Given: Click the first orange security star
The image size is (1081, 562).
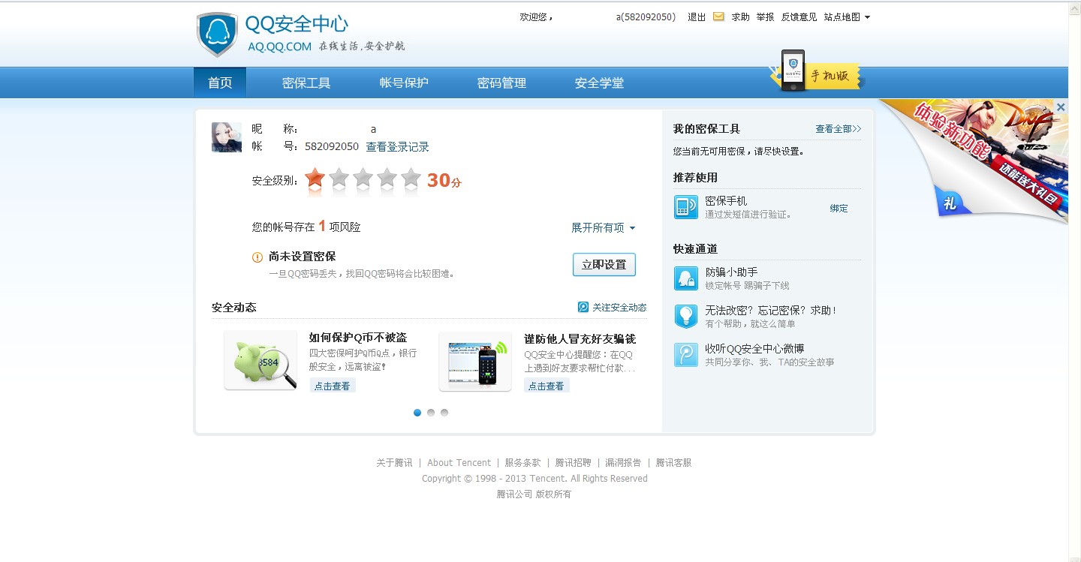Looking at the screenshot, I should (315, 179).
